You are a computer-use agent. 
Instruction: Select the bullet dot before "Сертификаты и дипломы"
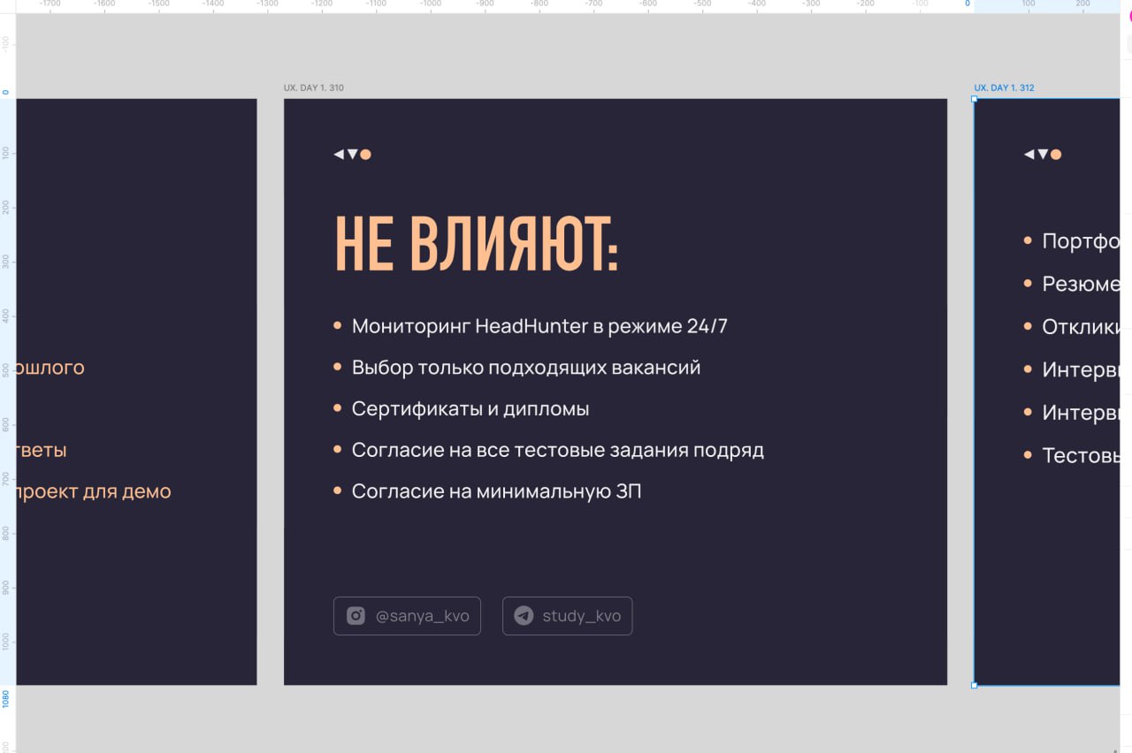point(337,408)
